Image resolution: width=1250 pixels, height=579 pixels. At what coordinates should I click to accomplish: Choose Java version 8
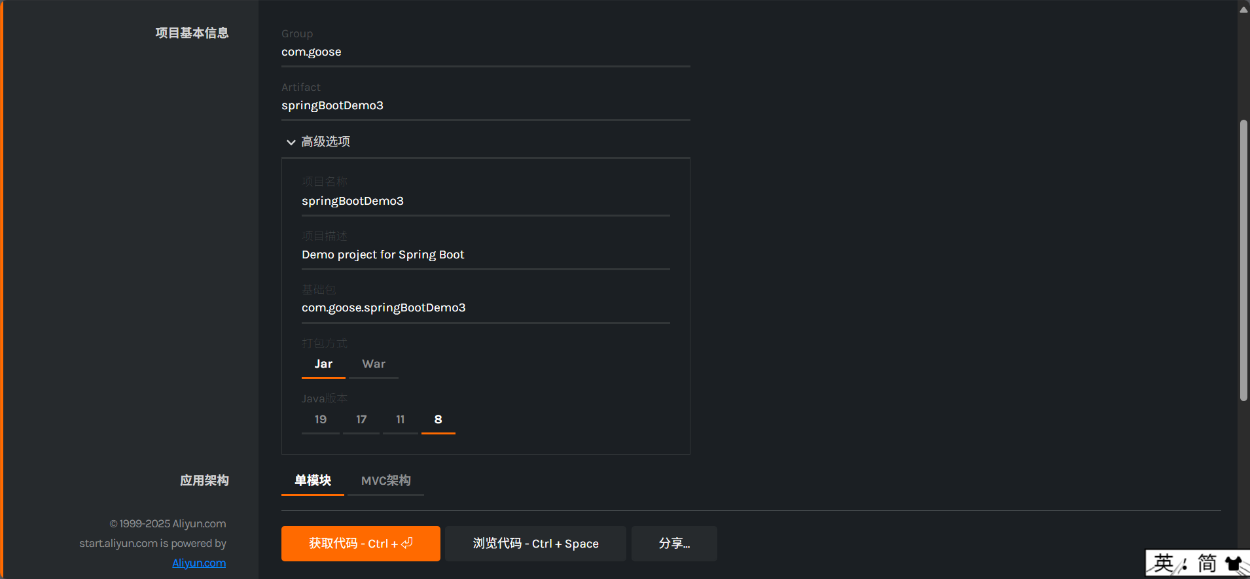(x=438, y=419)
